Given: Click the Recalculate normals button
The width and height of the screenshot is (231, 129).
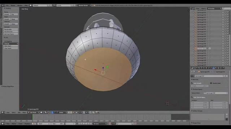Looking at the screenshot, I should 11,29.
